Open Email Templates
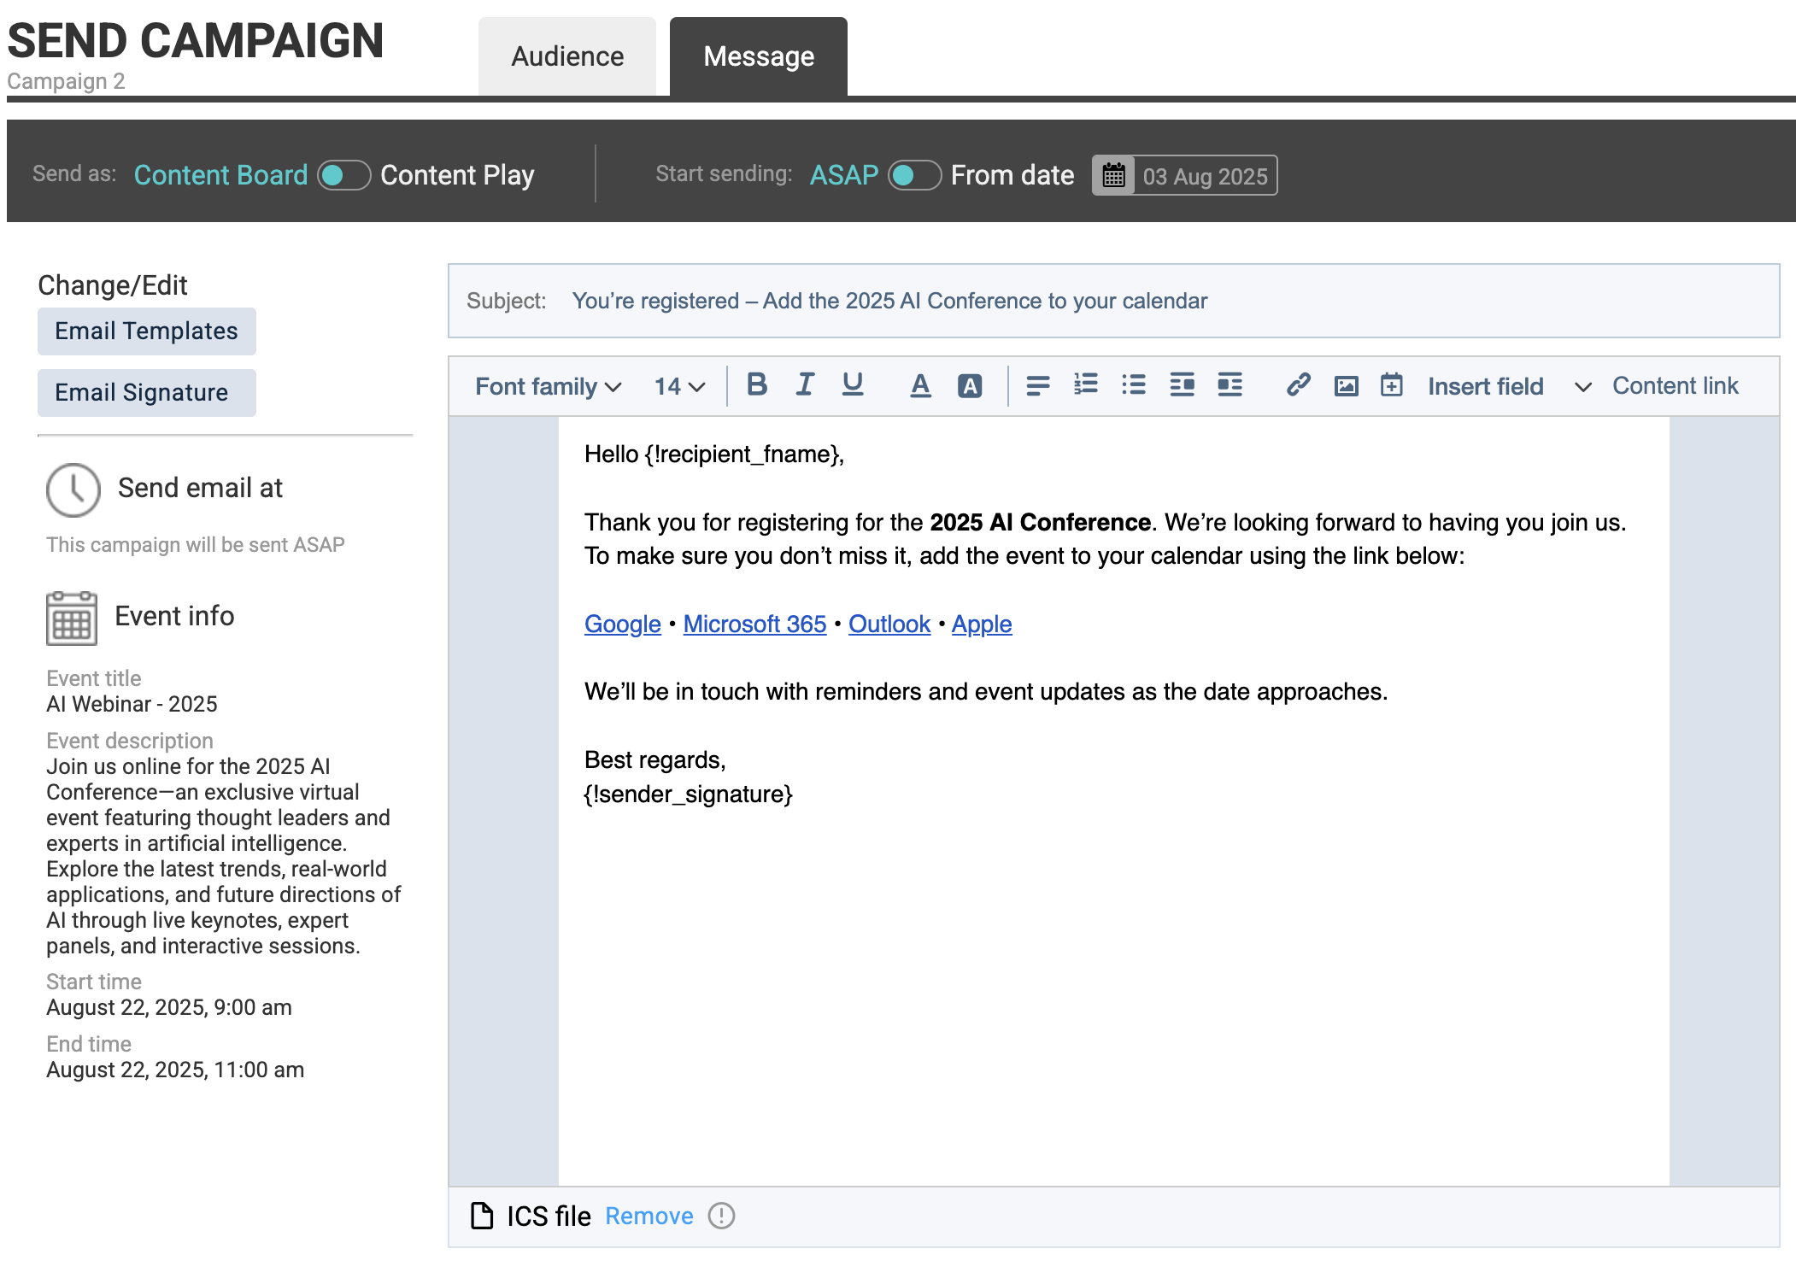Screen dimensions: 1796x1278 [x=146, y=331]
